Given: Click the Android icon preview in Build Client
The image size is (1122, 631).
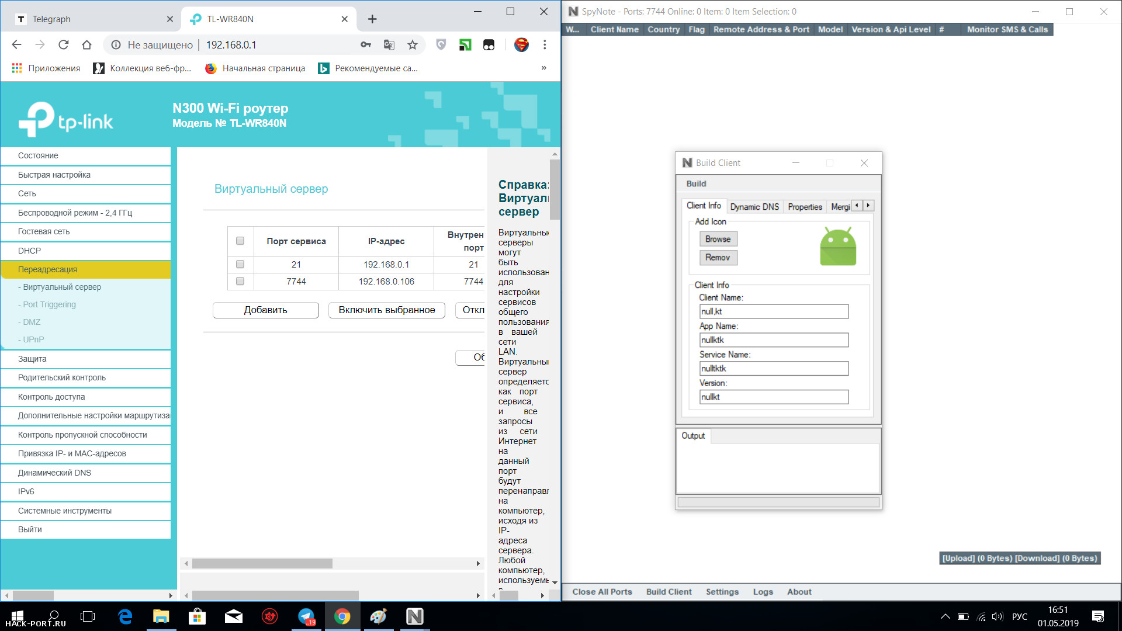Looking at the screenshot, I should [838, 247].
